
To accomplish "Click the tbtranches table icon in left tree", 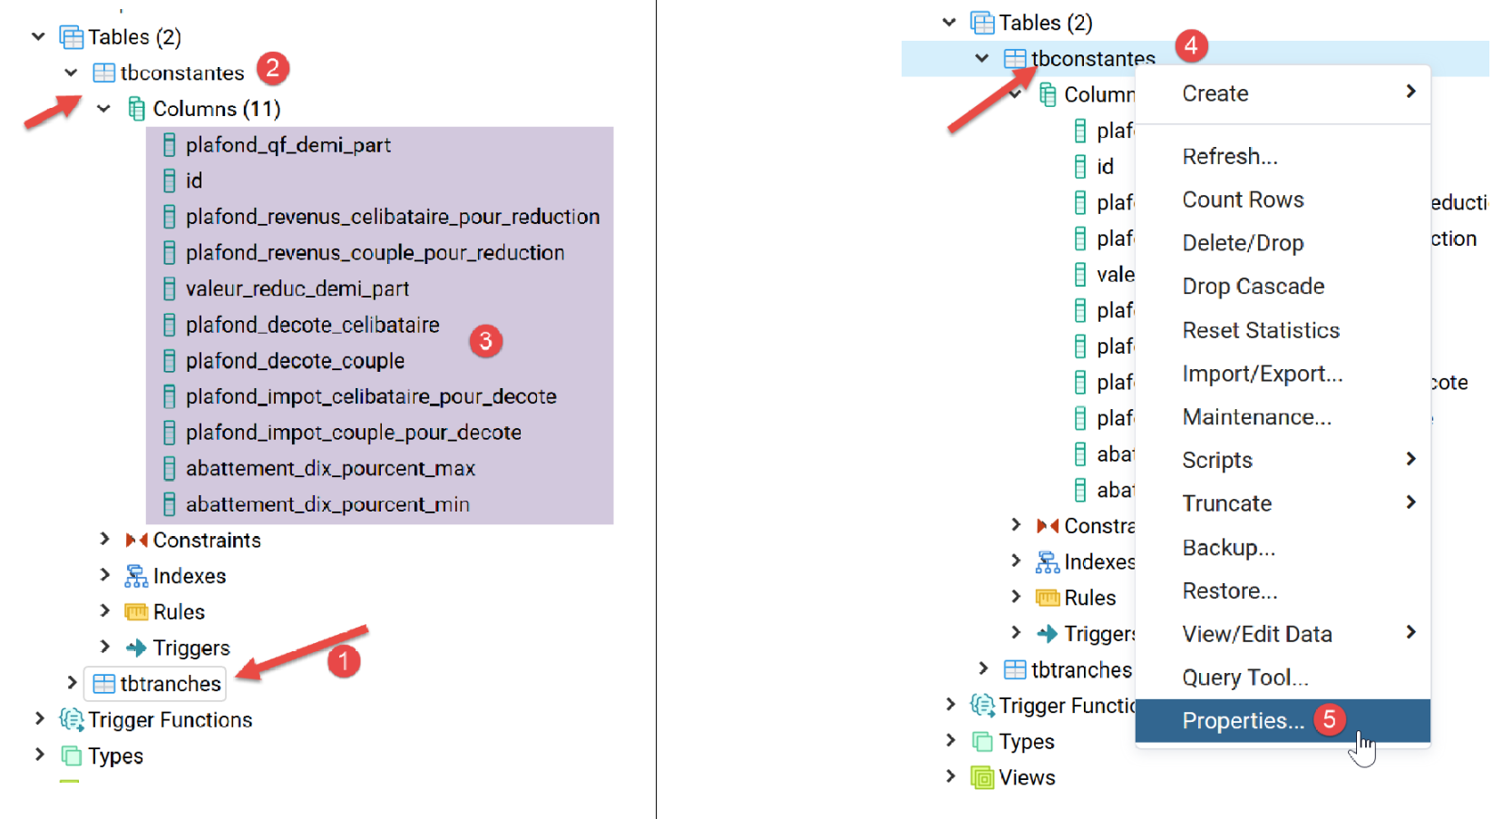I will tap(104, 684).
